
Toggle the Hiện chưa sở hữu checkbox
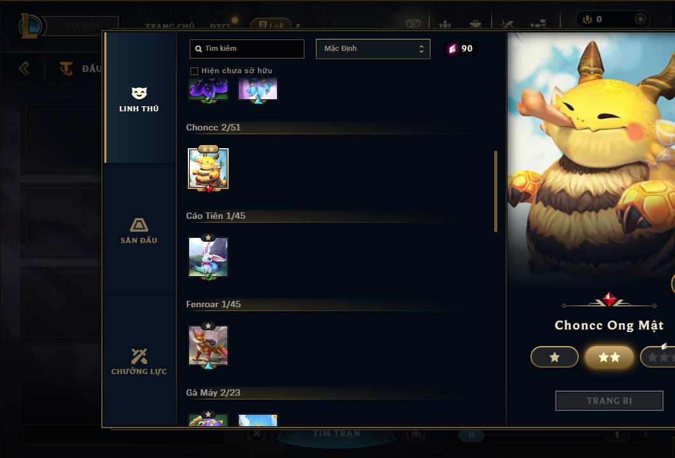[x=194, y=71]
